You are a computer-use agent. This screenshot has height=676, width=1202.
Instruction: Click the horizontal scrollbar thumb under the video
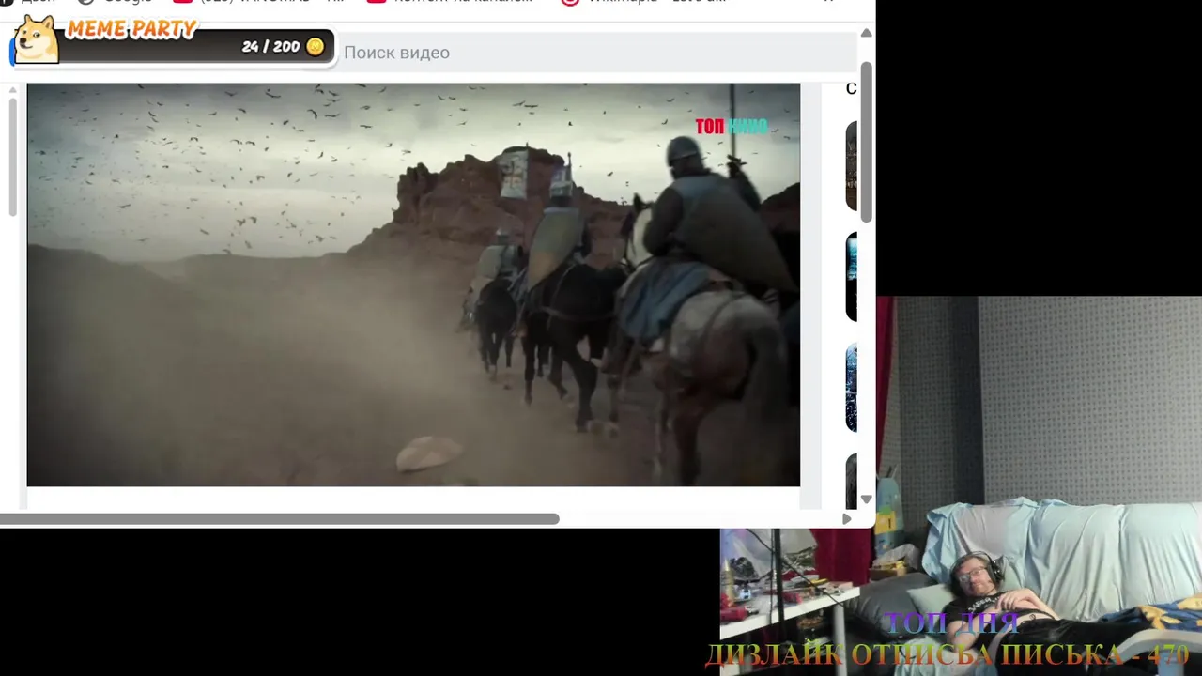(x=280, y=518)
